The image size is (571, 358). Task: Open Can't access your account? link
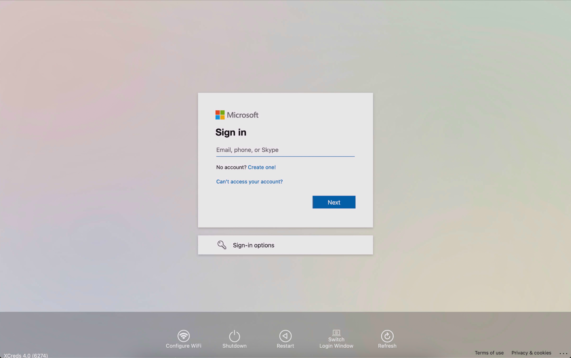tap(249, 182)
